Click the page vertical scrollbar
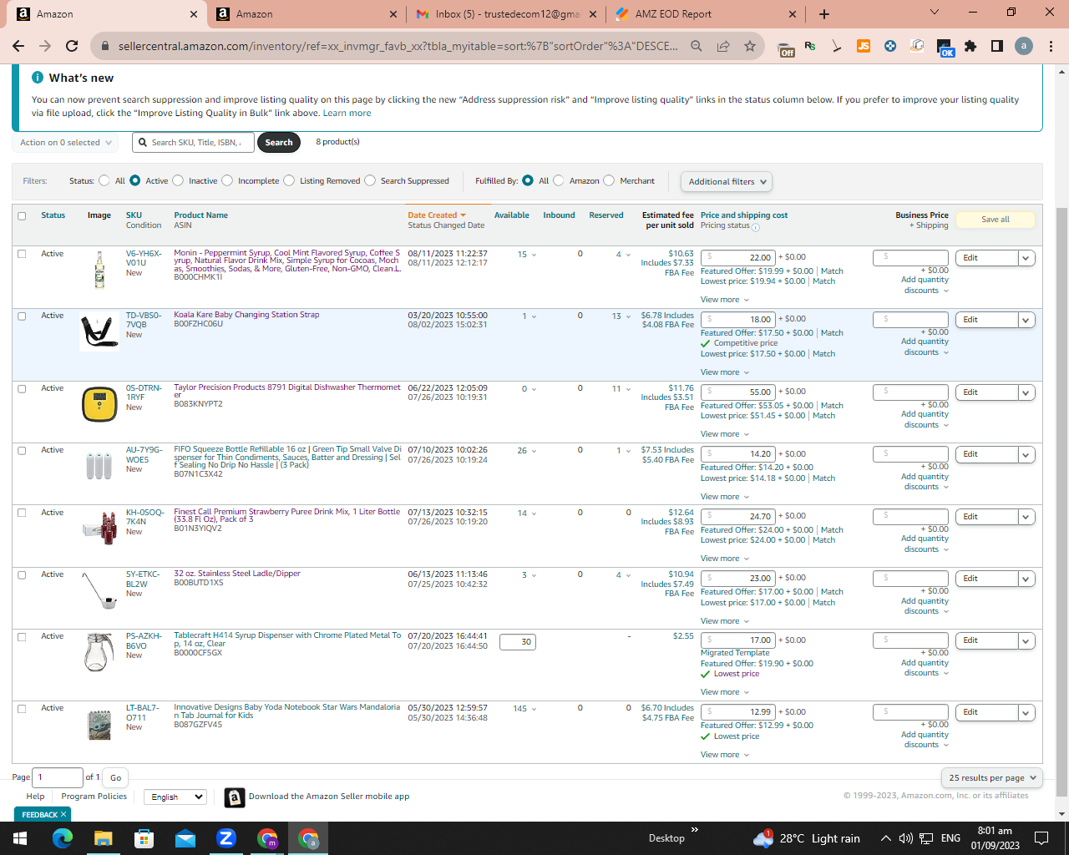The width and height of the screenshot is (1069, 855). coord(1062,501)
